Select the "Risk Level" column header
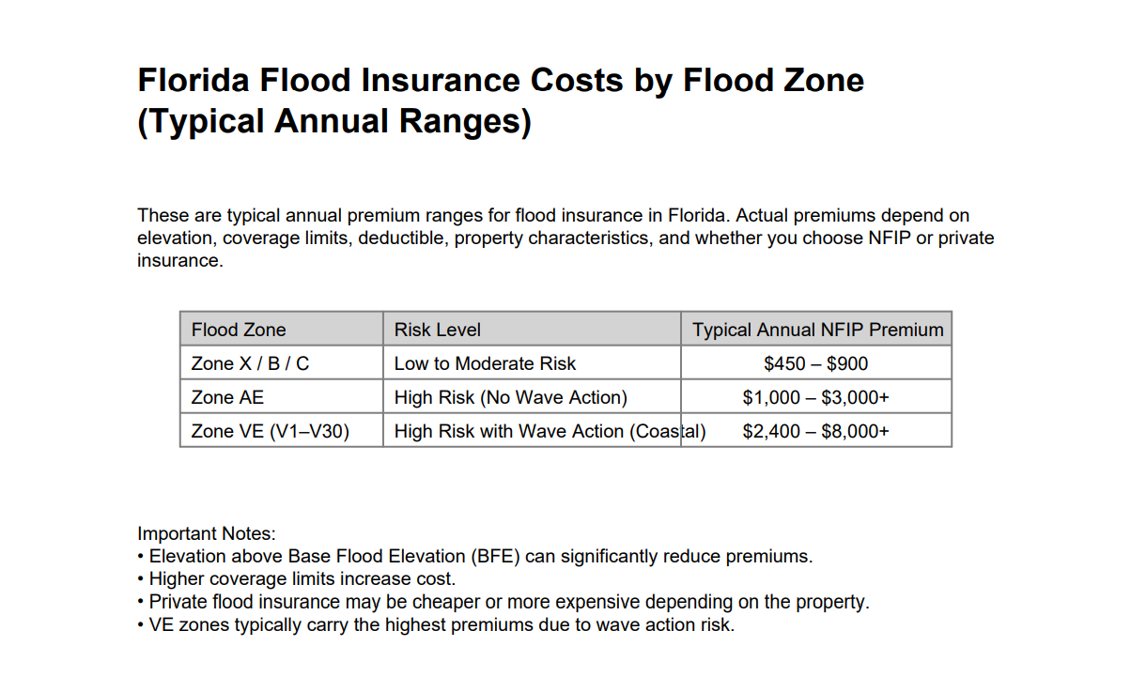 pos(437,330)
